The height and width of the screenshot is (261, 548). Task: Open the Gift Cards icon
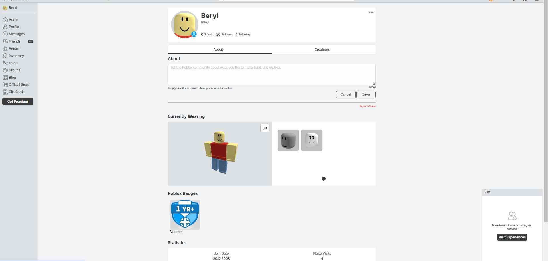(5, 92)
